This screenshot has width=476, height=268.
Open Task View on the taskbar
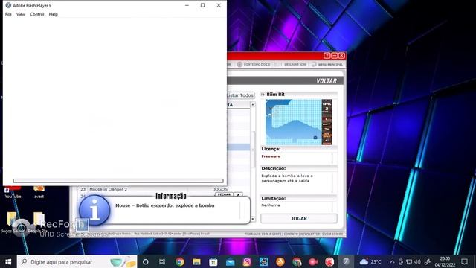point(162,261)
